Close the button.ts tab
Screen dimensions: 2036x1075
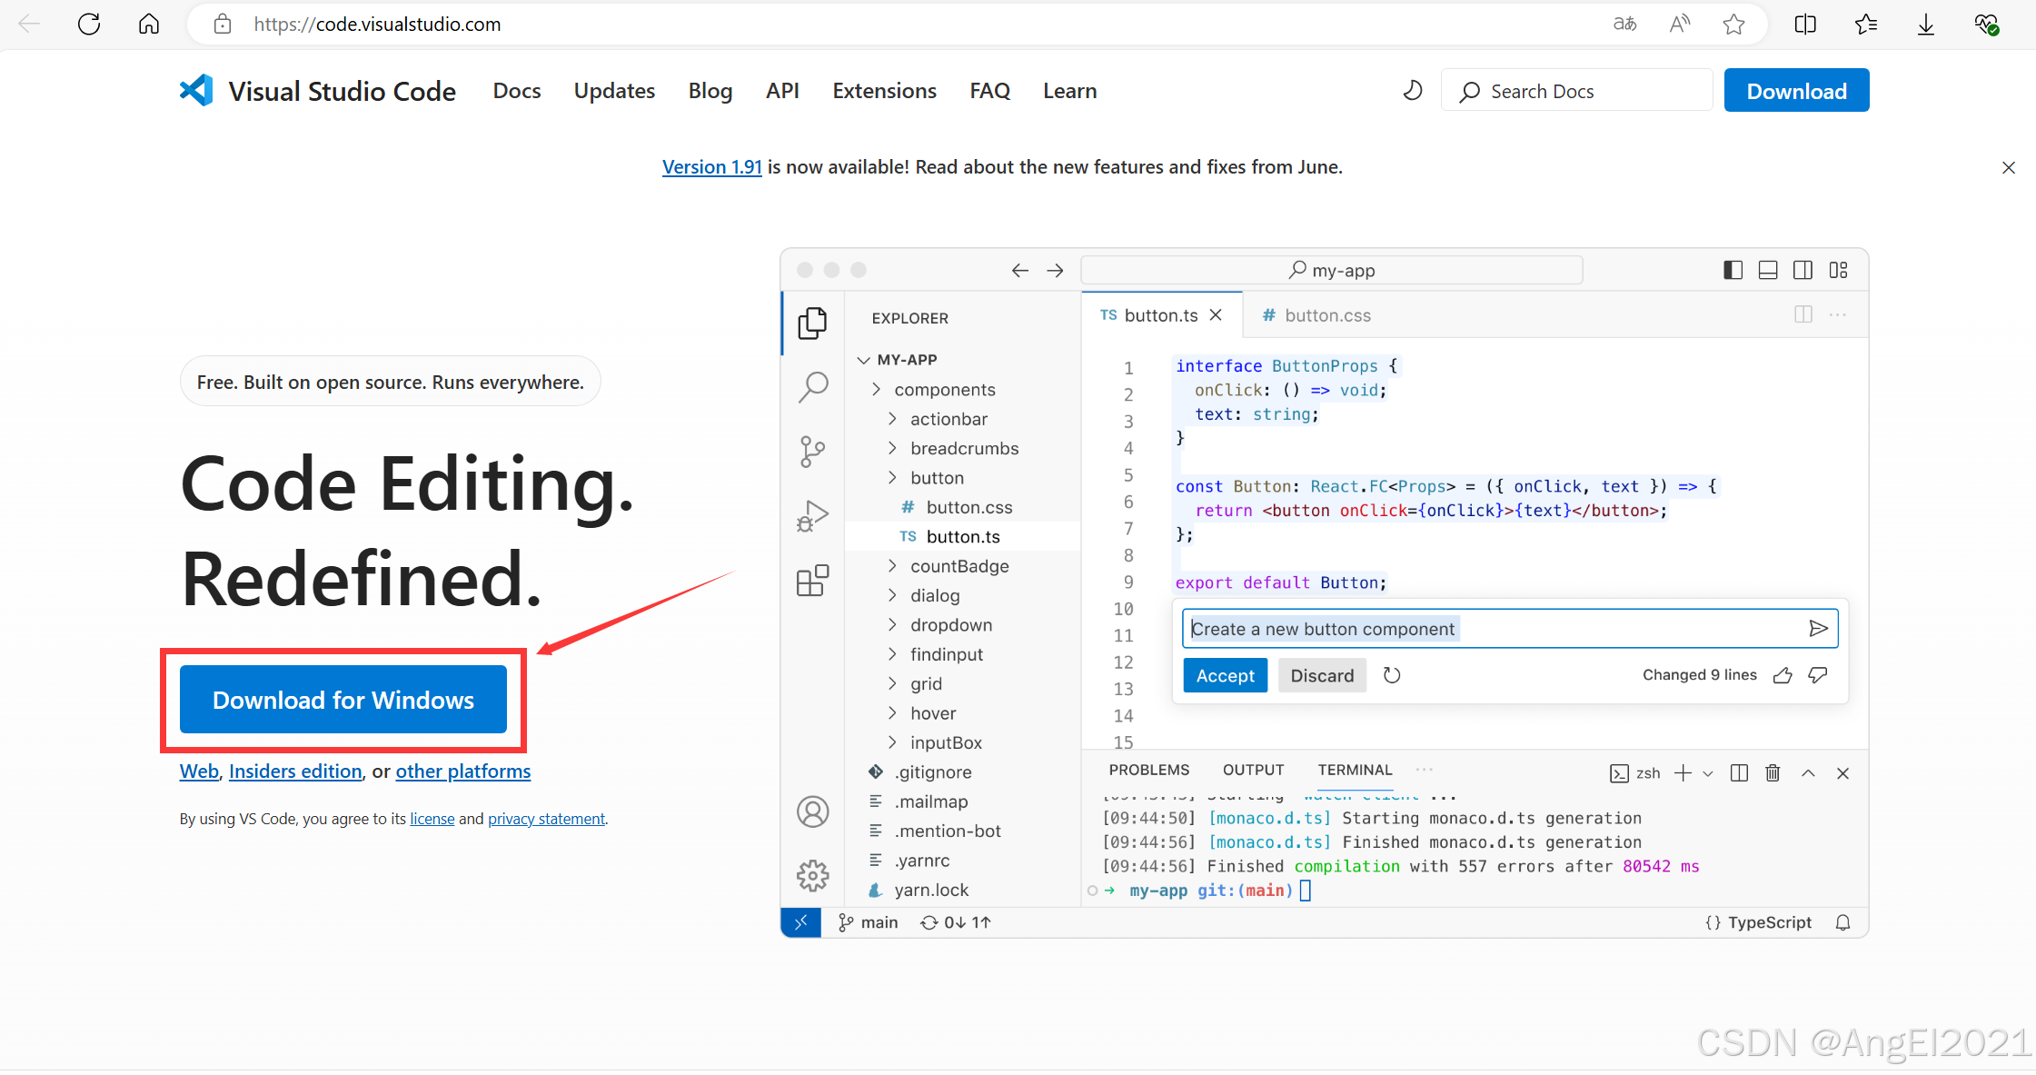pos(1216,315)
